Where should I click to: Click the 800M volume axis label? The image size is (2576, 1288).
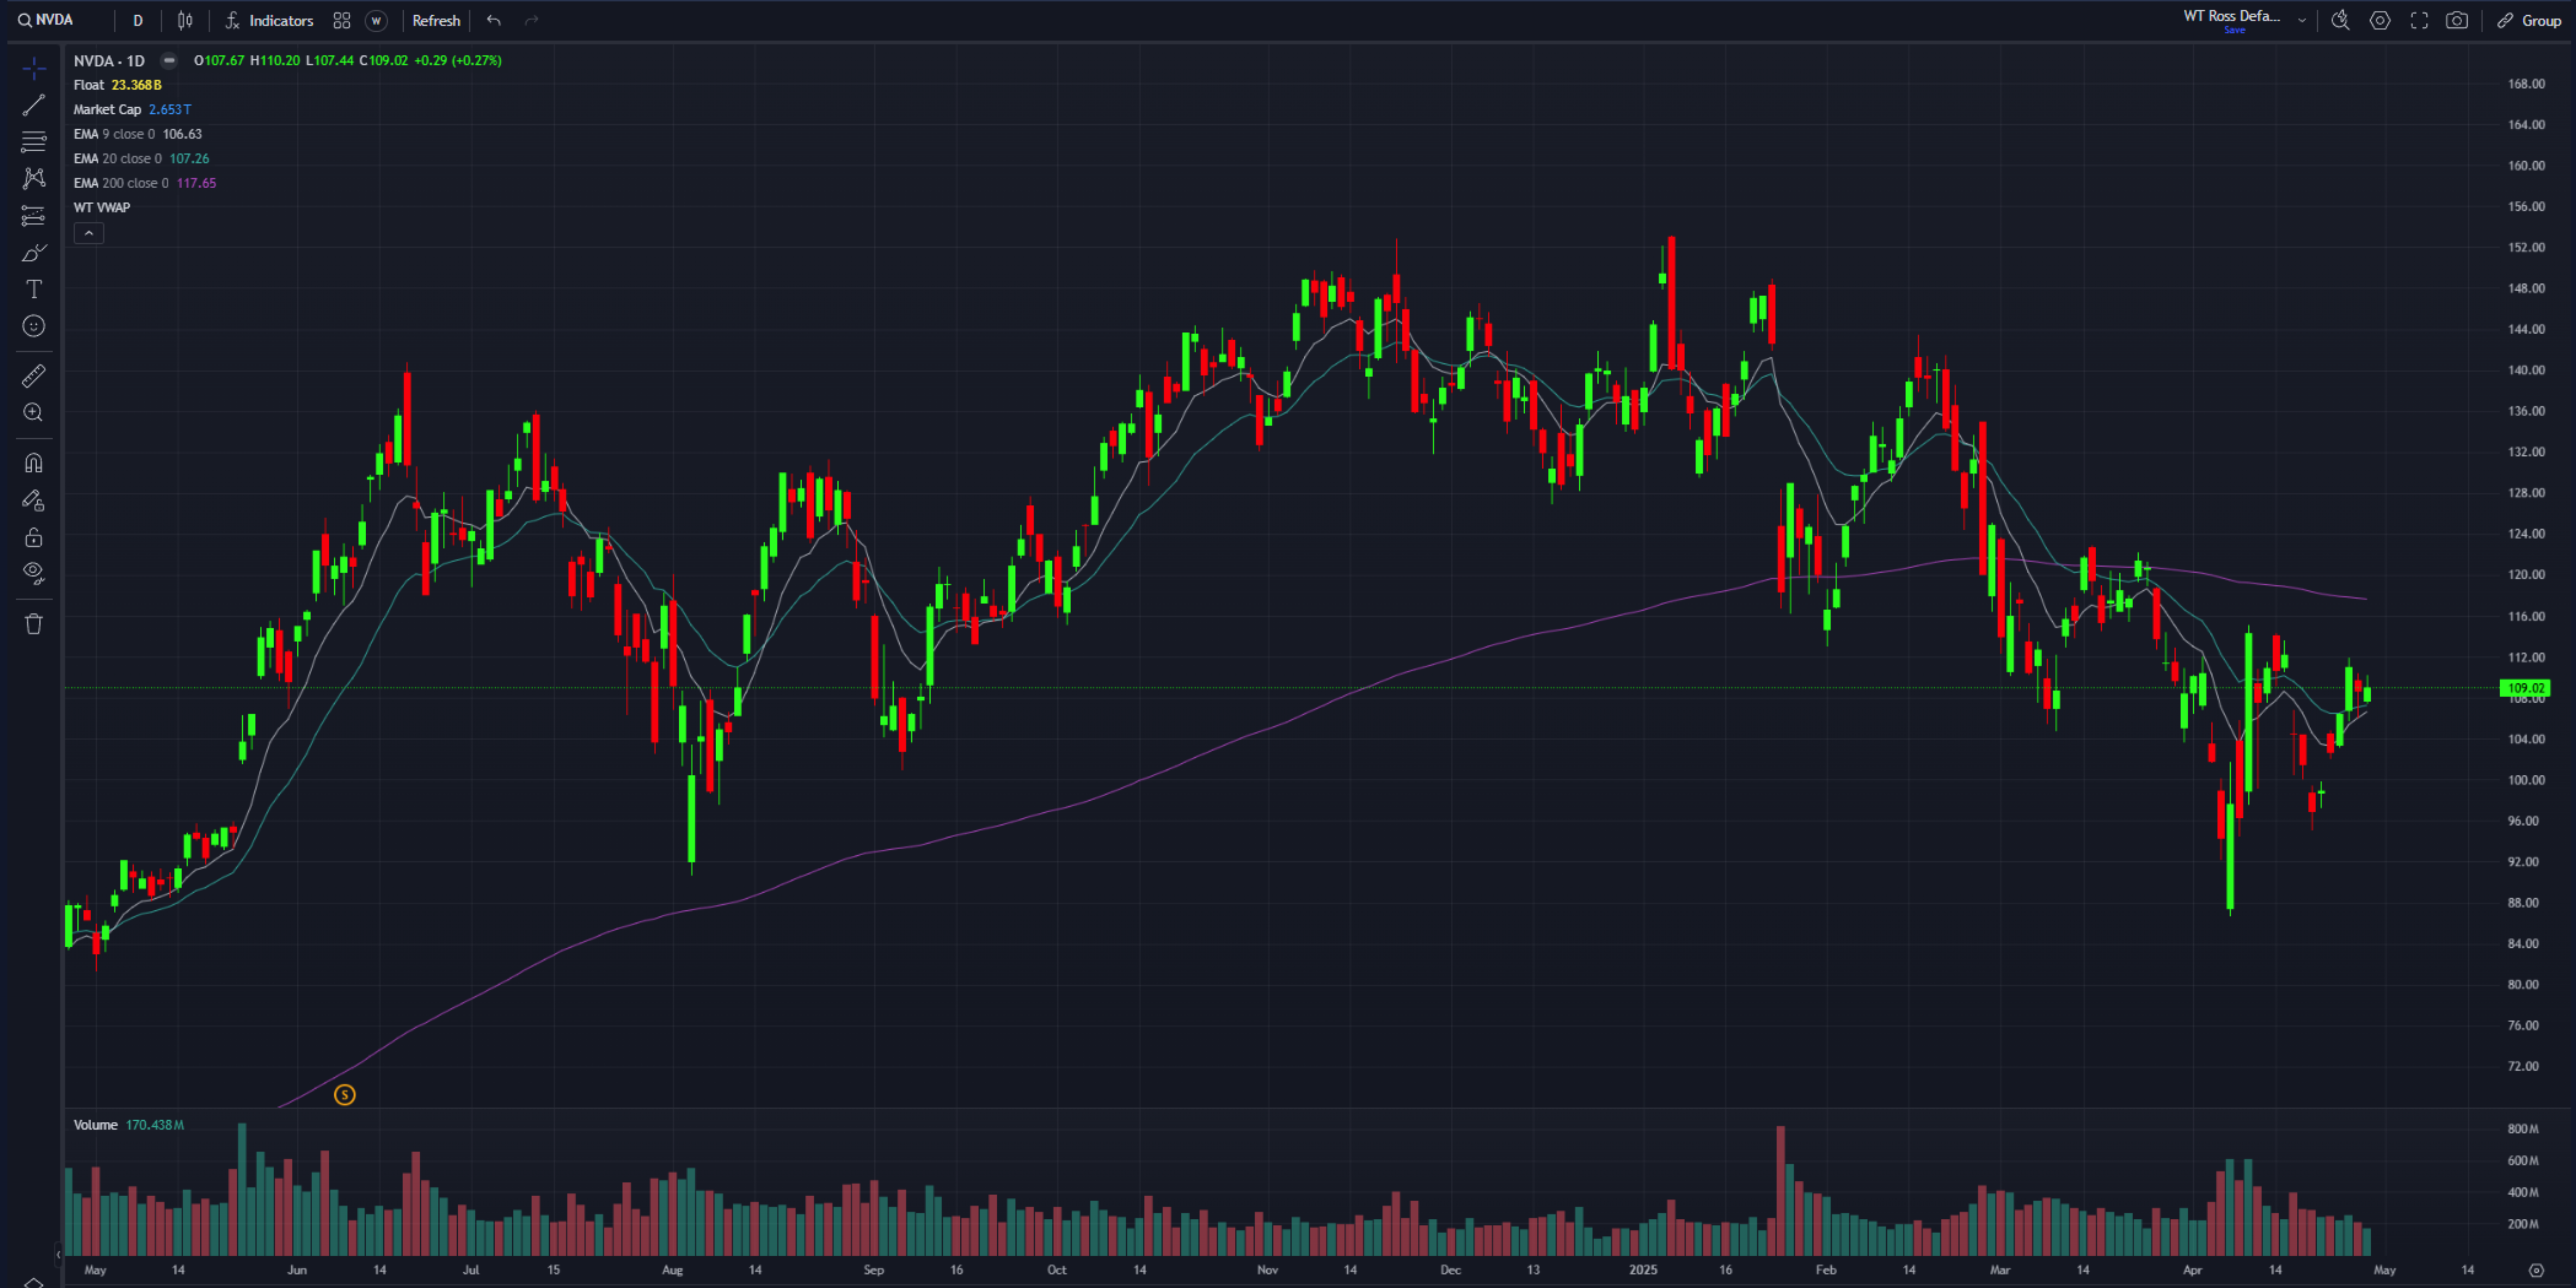2523,1129
